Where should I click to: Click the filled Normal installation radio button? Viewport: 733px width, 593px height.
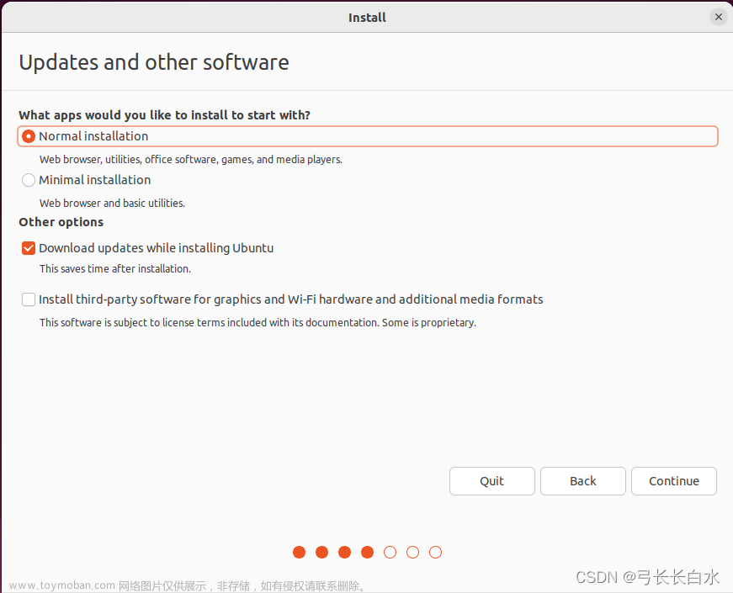coord(29,135)
